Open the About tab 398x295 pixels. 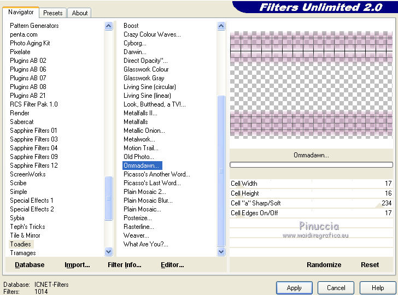pyautogui.click(x=80, y=13)
